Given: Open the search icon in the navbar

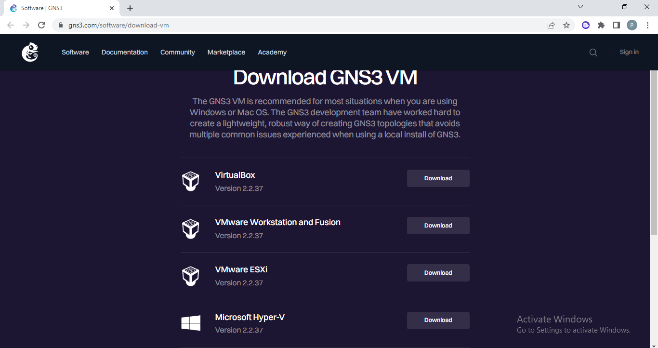Looking at the screenshot, I should pos(593,52).
